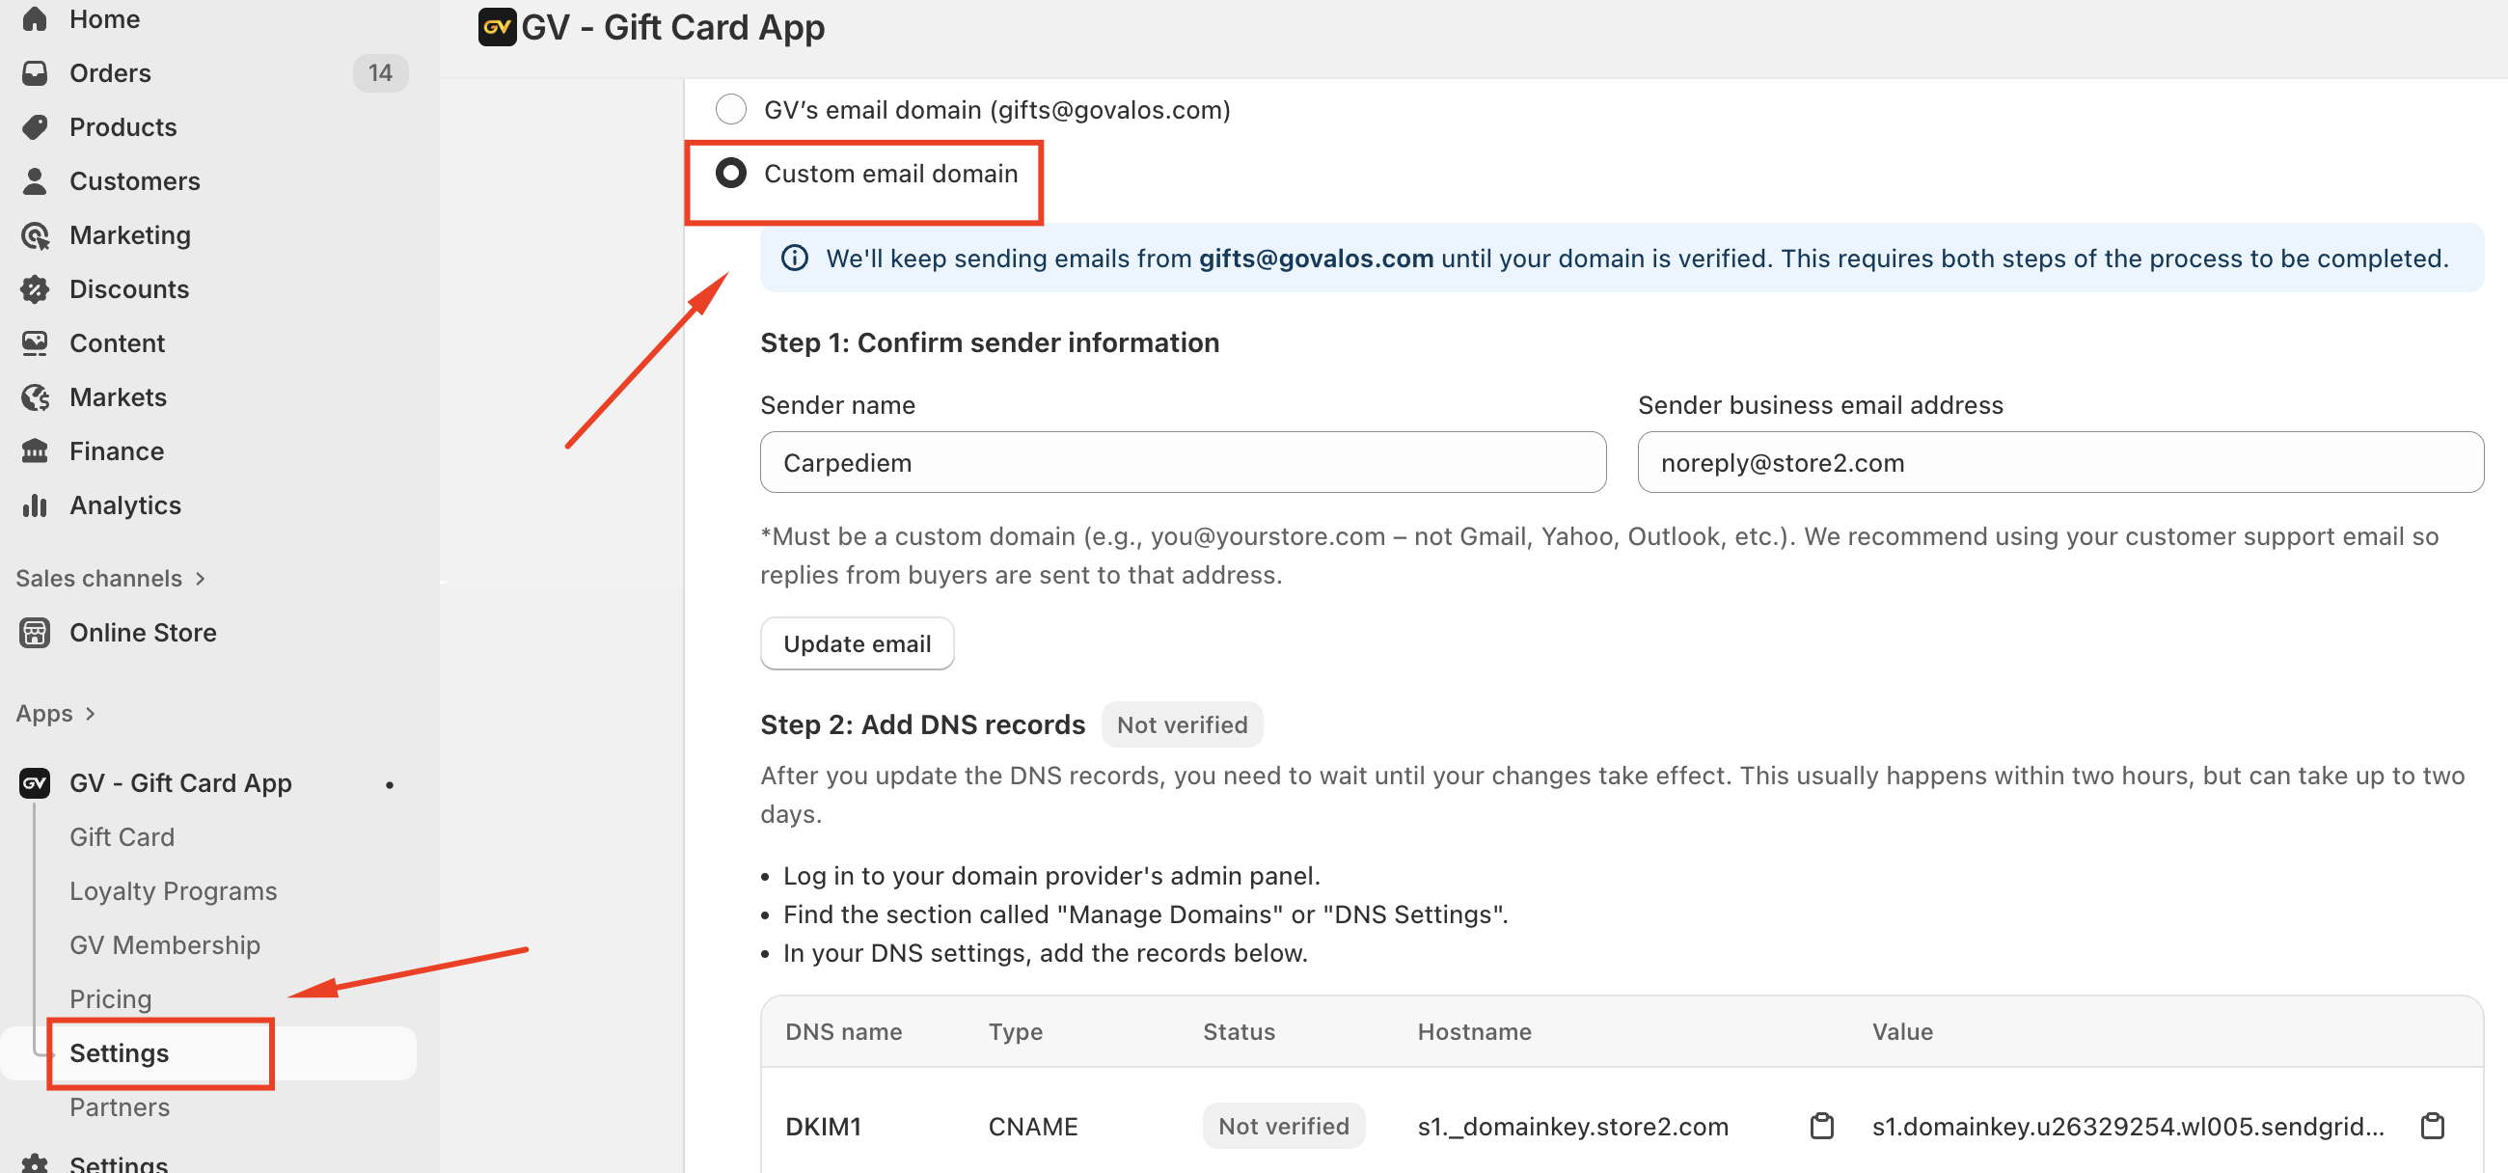The height and width of the screenshot is (1173, 2508).
Task: Copy the DKIM1 value with clipboard icon
Action: click(x=2431, y=1126)
